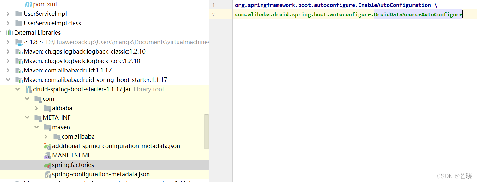This screenshot has height=182, width=477.
Task: Click the additional-spring-configuration-metadata.json file icon
Action: [x=47, y=146]
